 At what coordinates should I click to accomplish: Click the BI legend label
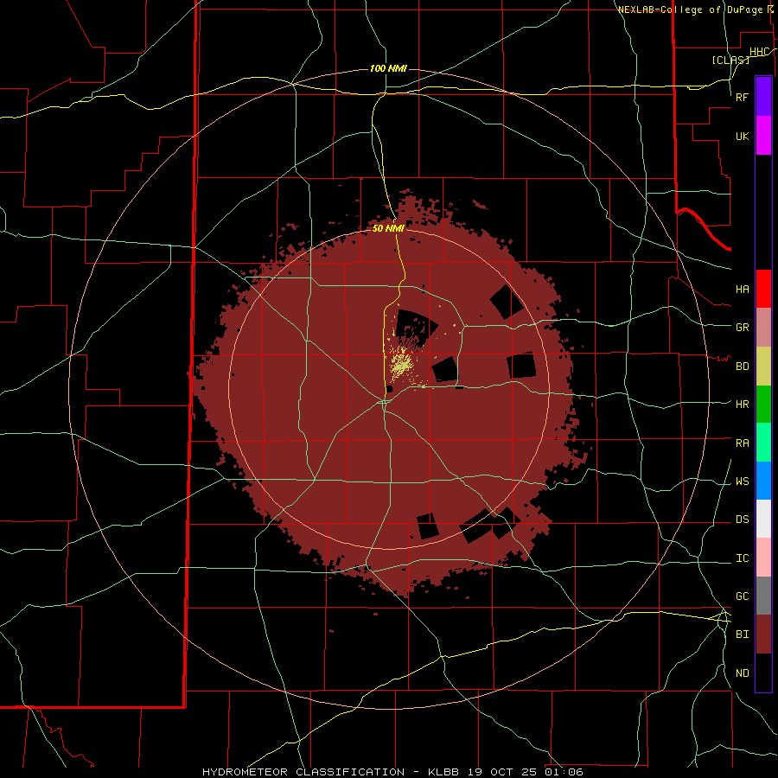(742, 635)
